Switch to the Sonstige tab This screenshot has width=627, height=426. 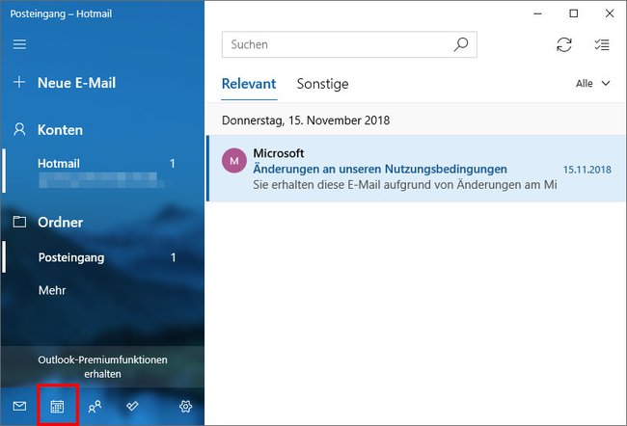coord(323,84)
